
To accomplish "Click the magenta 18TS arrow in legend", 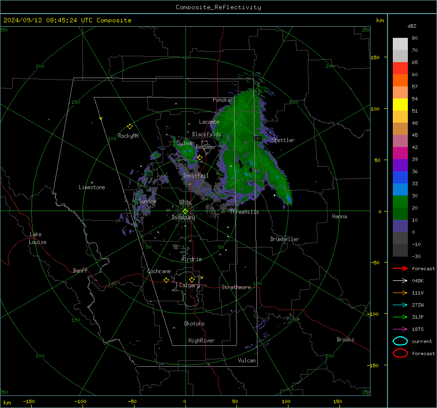I will click(x=400, y=329).
